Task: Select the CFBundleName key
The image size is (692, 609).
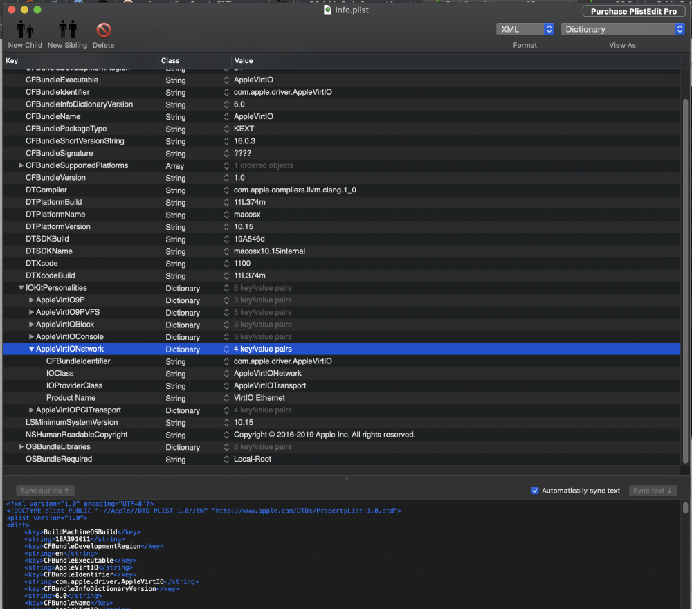Action: (x=53, y=116)
